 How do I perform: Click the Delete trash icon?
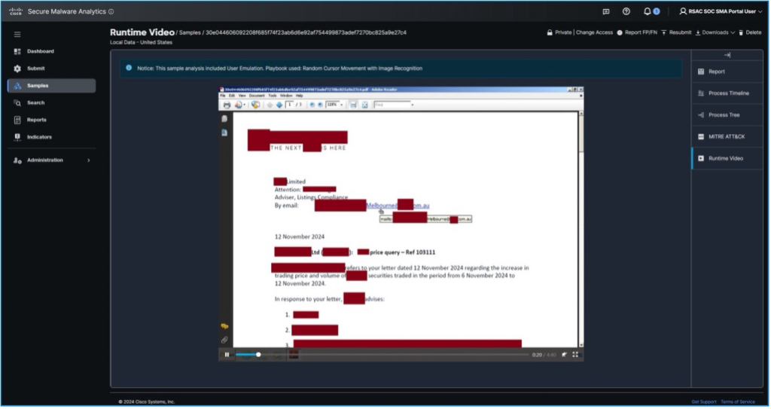coord(741,32)
